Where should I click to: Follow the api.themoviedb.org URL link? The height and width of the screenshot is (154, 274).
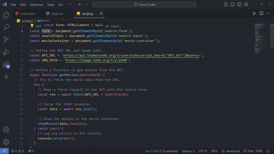131,55
